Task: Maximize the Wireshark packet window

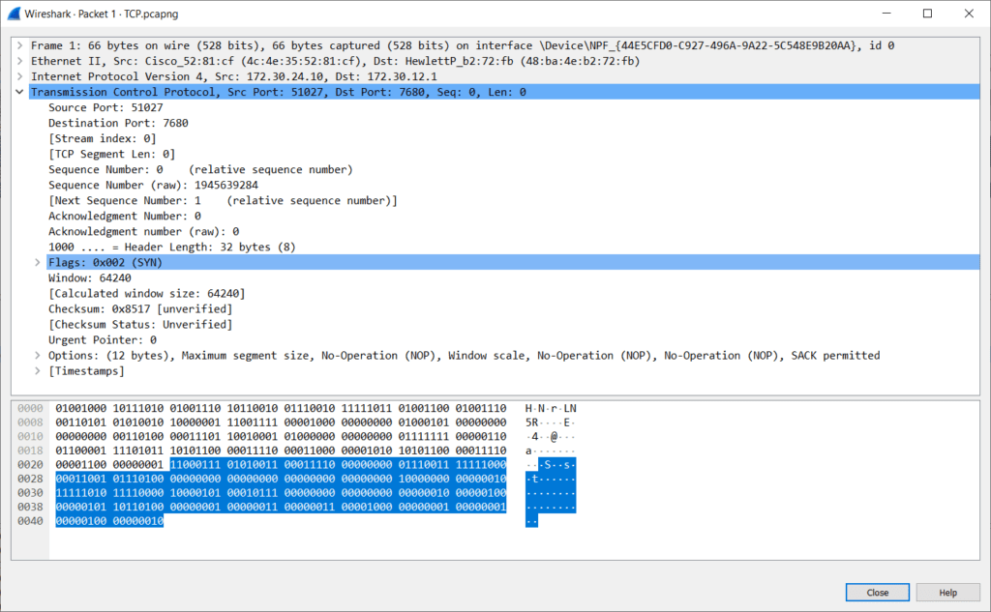Action: (927, 14)
